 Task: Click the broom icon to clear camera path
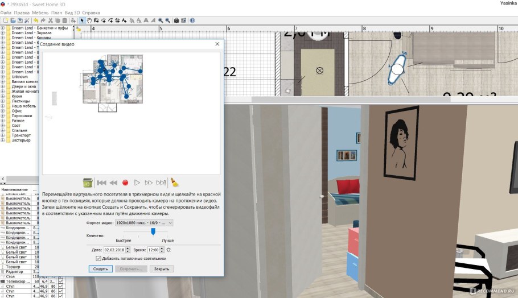coord(175,183)
